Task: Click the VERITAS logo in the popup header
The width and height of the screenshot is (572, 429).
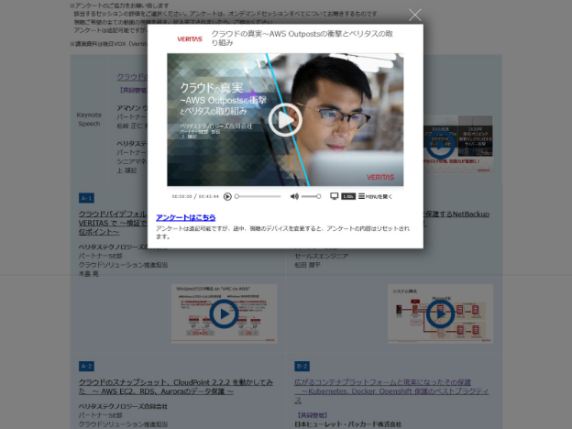Action: pos(190,38)
